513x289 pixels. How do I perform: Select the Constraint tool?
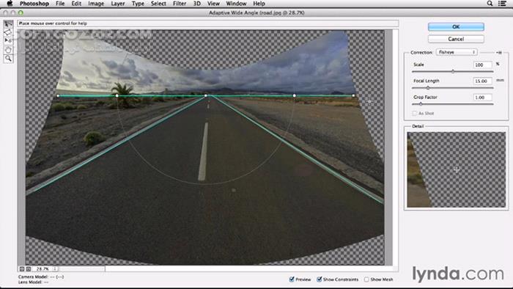pyautogui.click(x=8, y=24)
